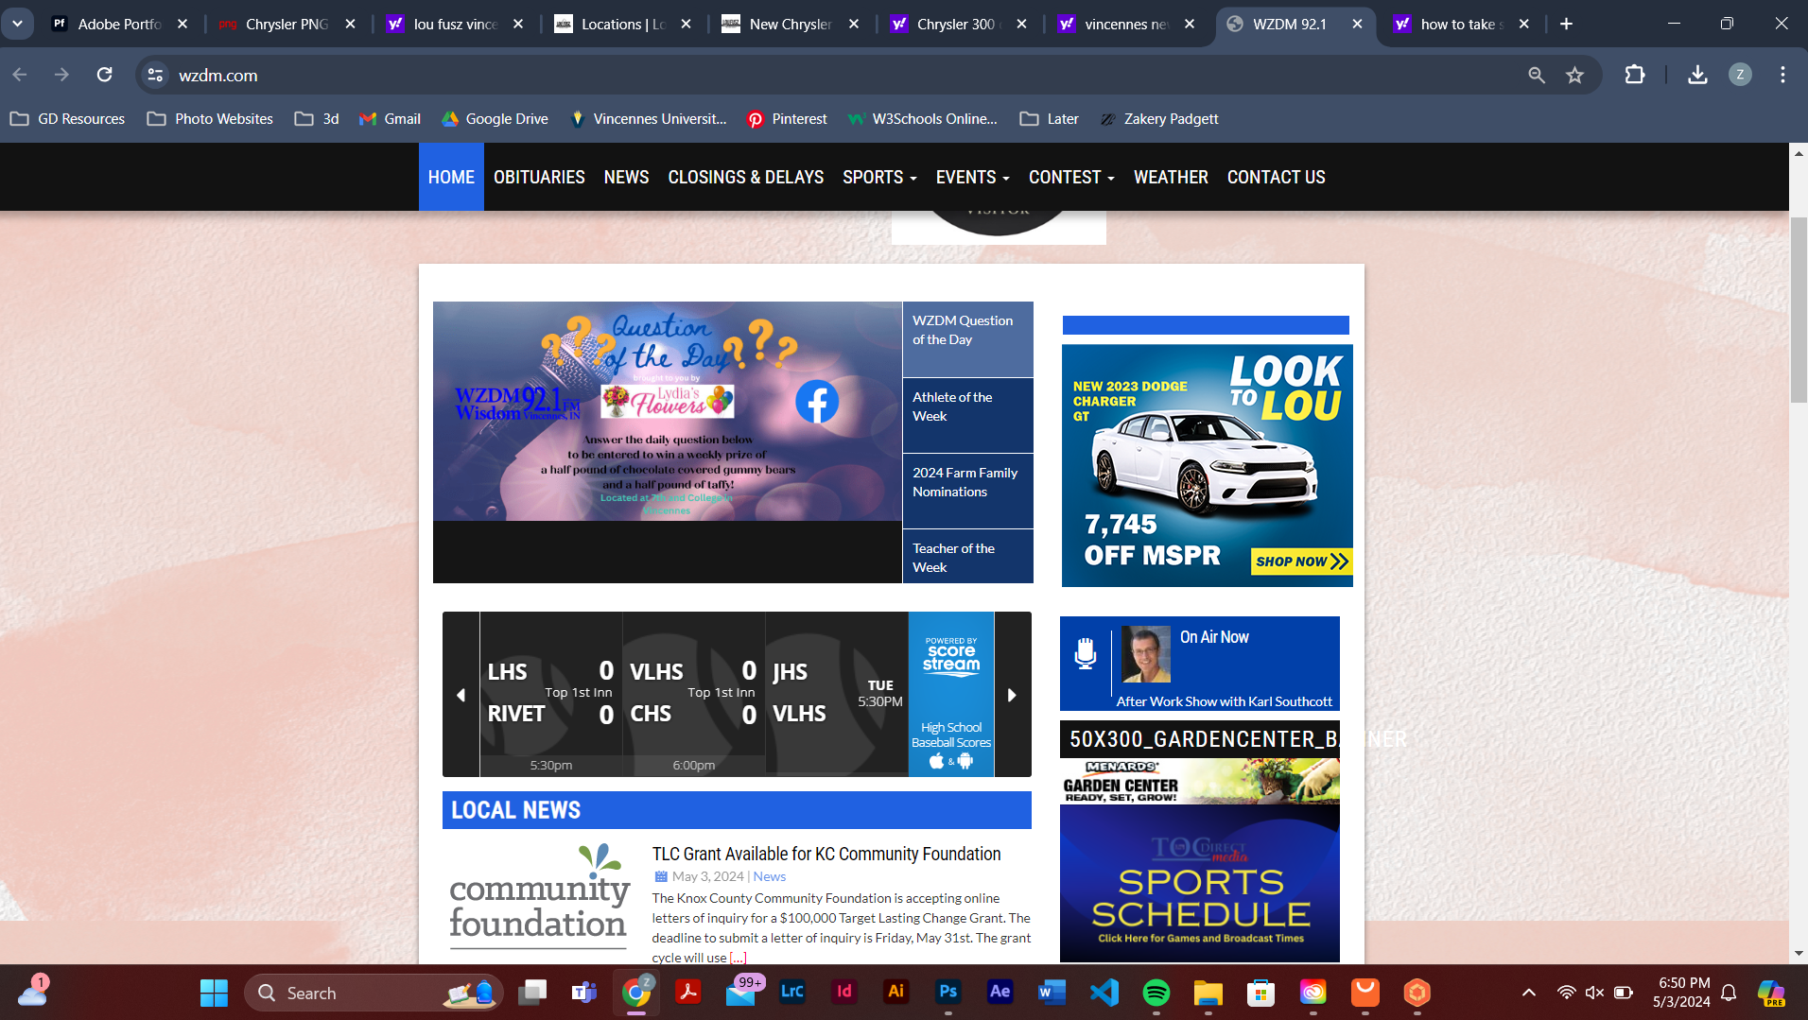The height and width of the screenshot is (1020, 1808).
Task: View site information icon next to URL
Action: pos(156,75)
